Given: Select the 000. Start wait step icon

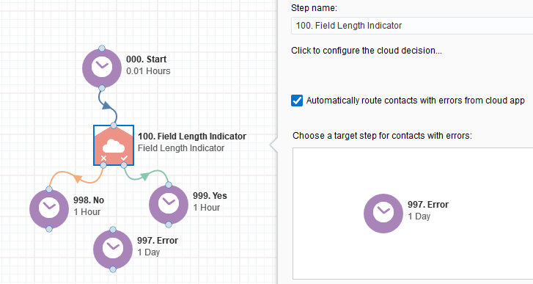Looking at the screenshot, I should pos(102,68).
